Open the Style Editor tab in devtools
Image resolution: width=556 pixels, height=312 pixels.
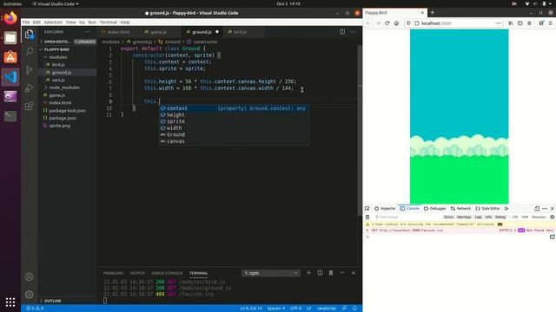pyautogui.click(x=487, y=208)
